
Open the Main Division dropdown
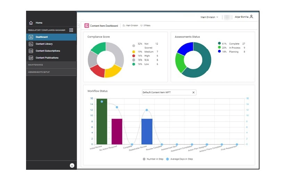tap(209, 17)
